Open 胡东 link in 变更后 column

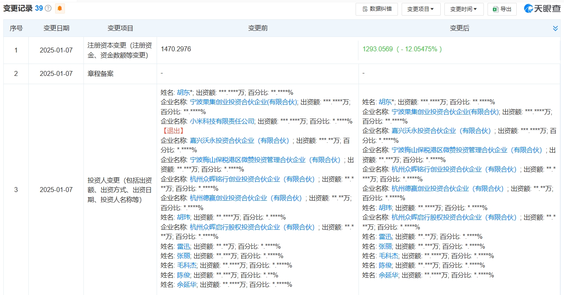(x=385, y=102)
